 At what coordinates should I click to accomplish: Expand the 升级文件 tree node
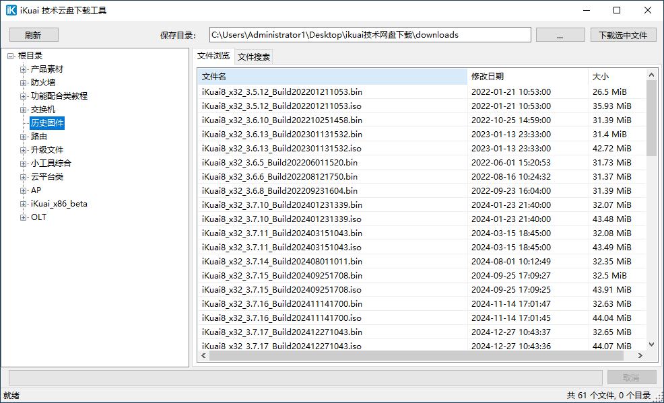tap(24, 150)
